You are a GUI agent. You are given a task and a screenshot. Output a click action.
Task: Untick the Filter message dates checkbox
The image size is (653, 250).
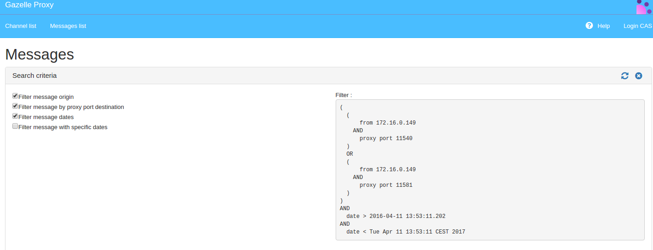(x=15, y=116)
